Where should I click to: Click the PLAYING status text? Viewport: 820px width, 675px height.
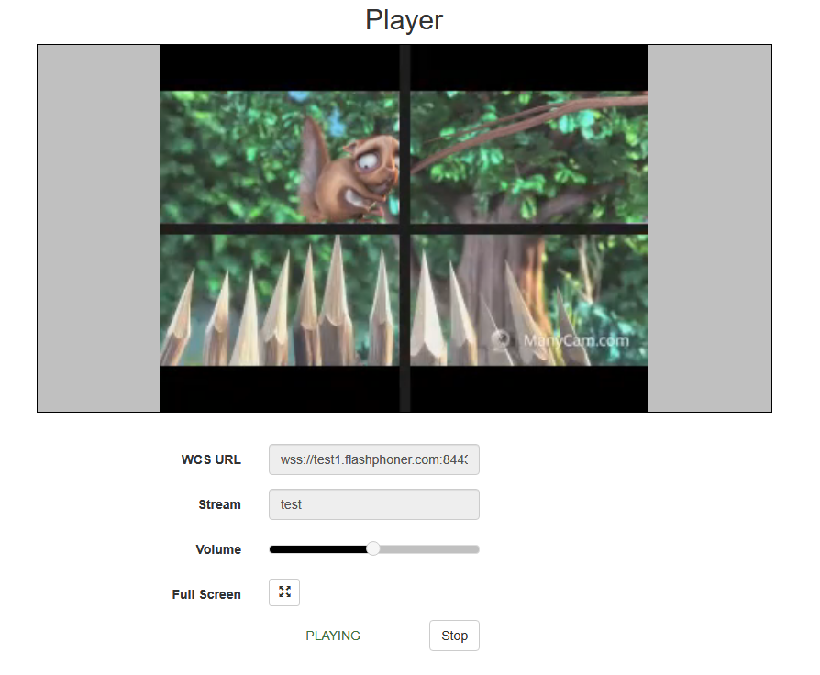pos(333,636)
